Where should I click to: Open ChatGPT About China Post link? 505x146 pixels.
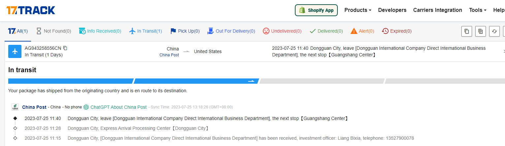118,107
